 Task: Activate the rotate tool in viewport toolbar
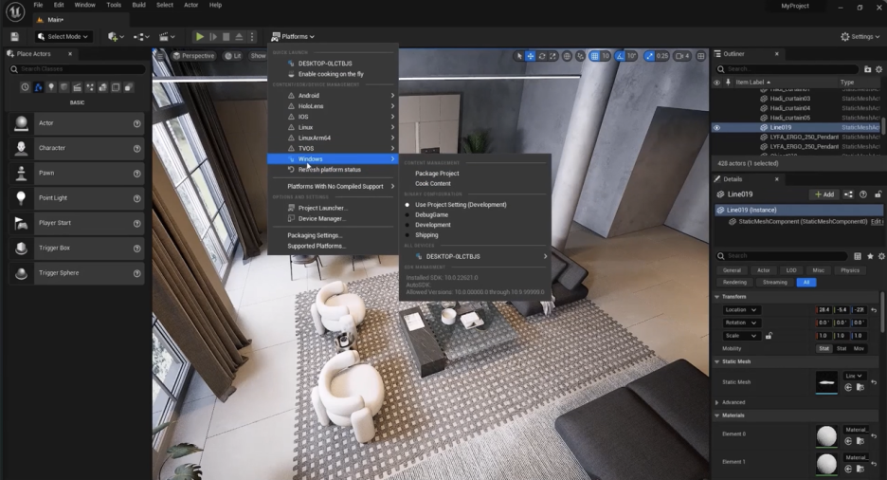point(542,56)
